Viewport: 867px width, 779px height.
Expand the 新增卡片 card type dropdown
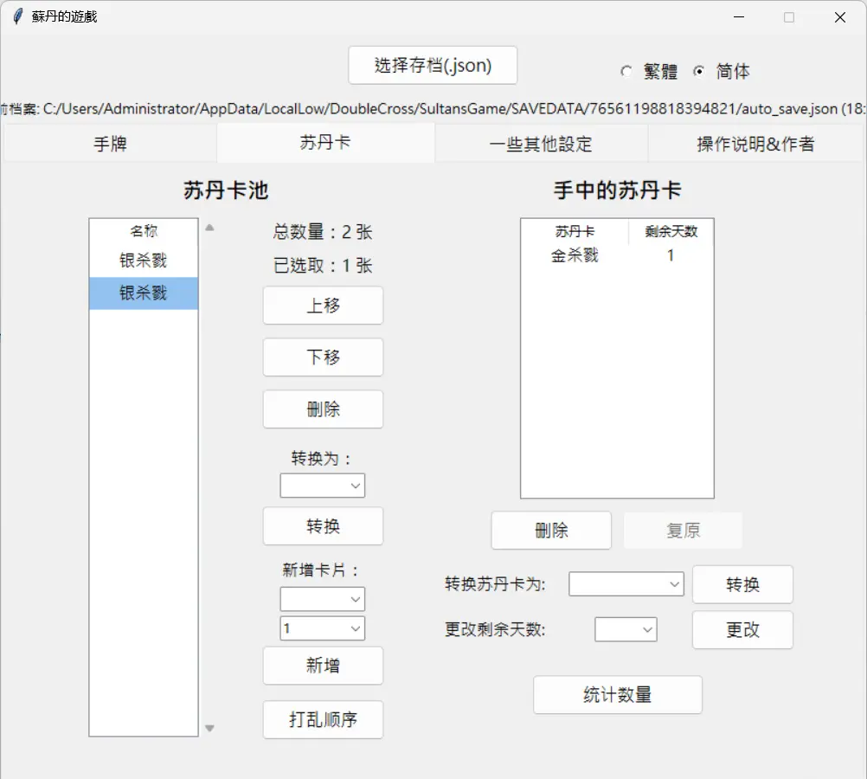[x=323, y=599]
